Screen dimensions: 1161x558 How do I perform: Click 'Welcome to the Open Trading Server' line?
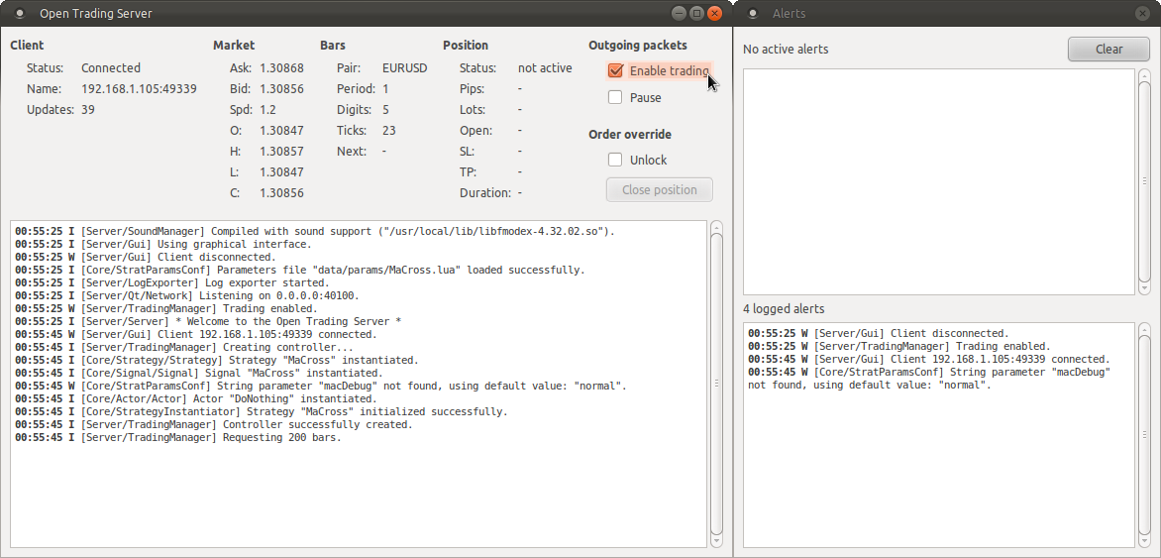208,321
